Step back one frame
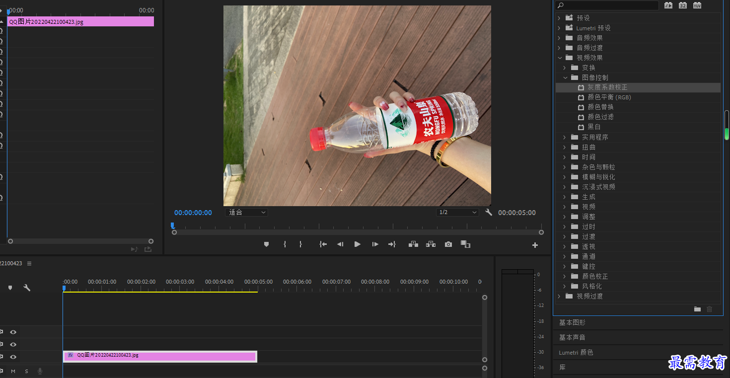Image resolution: width=730 pixels, height=378 pixels. click(340, 244)
